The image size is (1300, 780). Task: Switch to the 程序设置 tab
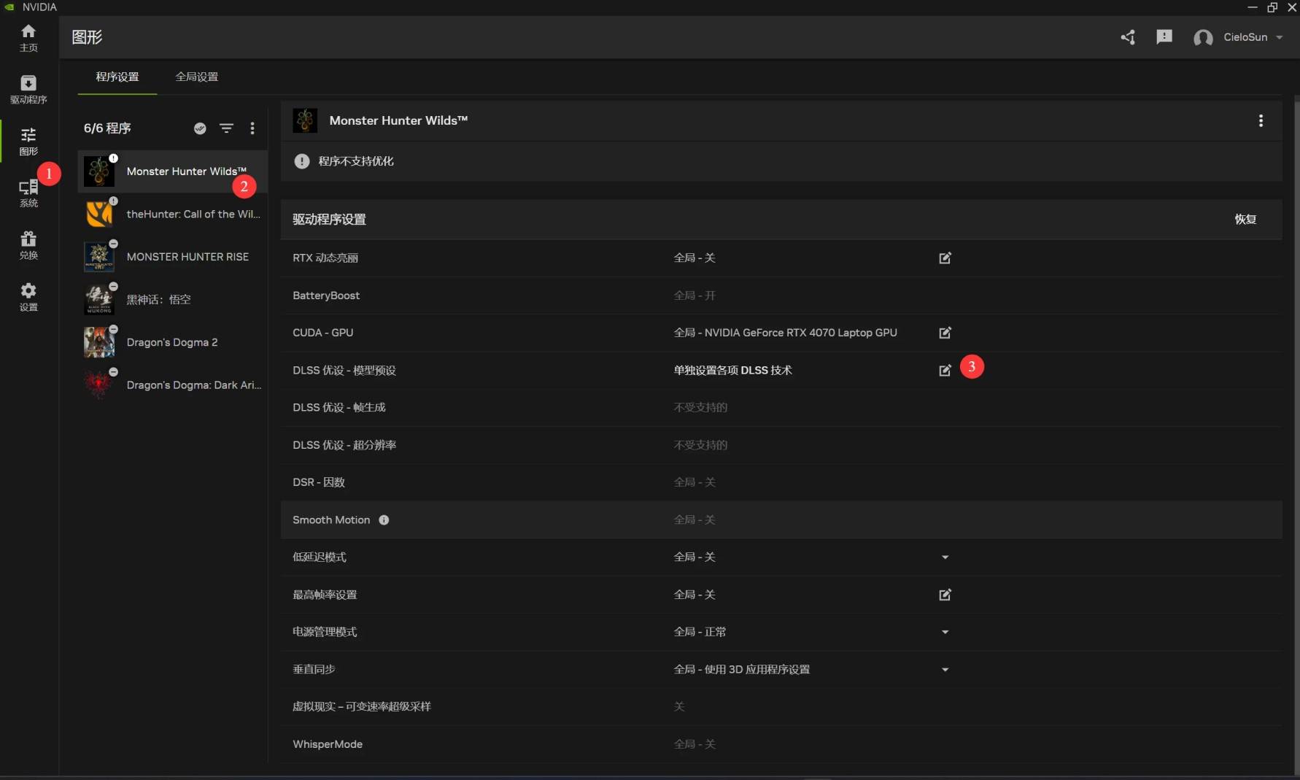point(117,77)
